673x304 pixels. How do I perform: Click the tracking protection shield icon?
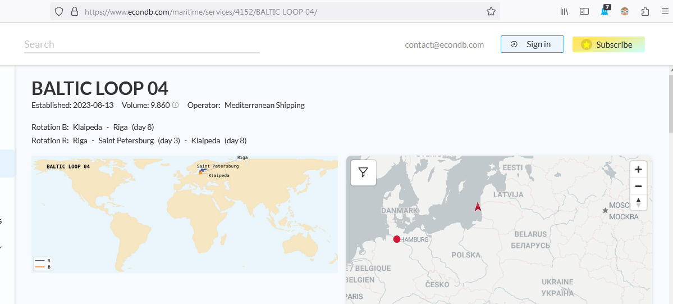[x=59, y=12]
